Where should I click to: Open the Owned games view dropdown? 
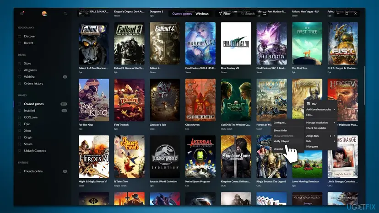coord(182,14)
